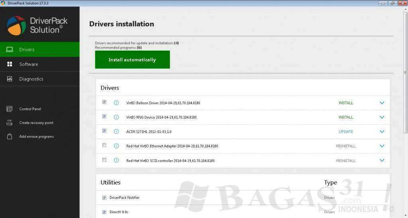Click the pulse icon beside Diagnostics

point(10,79)
